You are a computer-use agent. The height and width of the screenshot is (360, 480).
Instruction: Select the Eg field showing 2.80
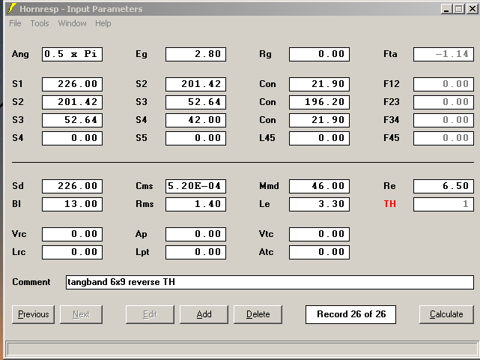[196, 54]
